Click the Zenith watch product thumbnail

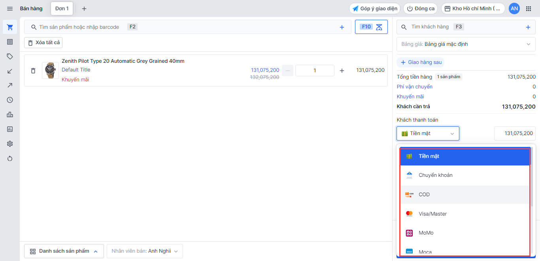(50, 70)
